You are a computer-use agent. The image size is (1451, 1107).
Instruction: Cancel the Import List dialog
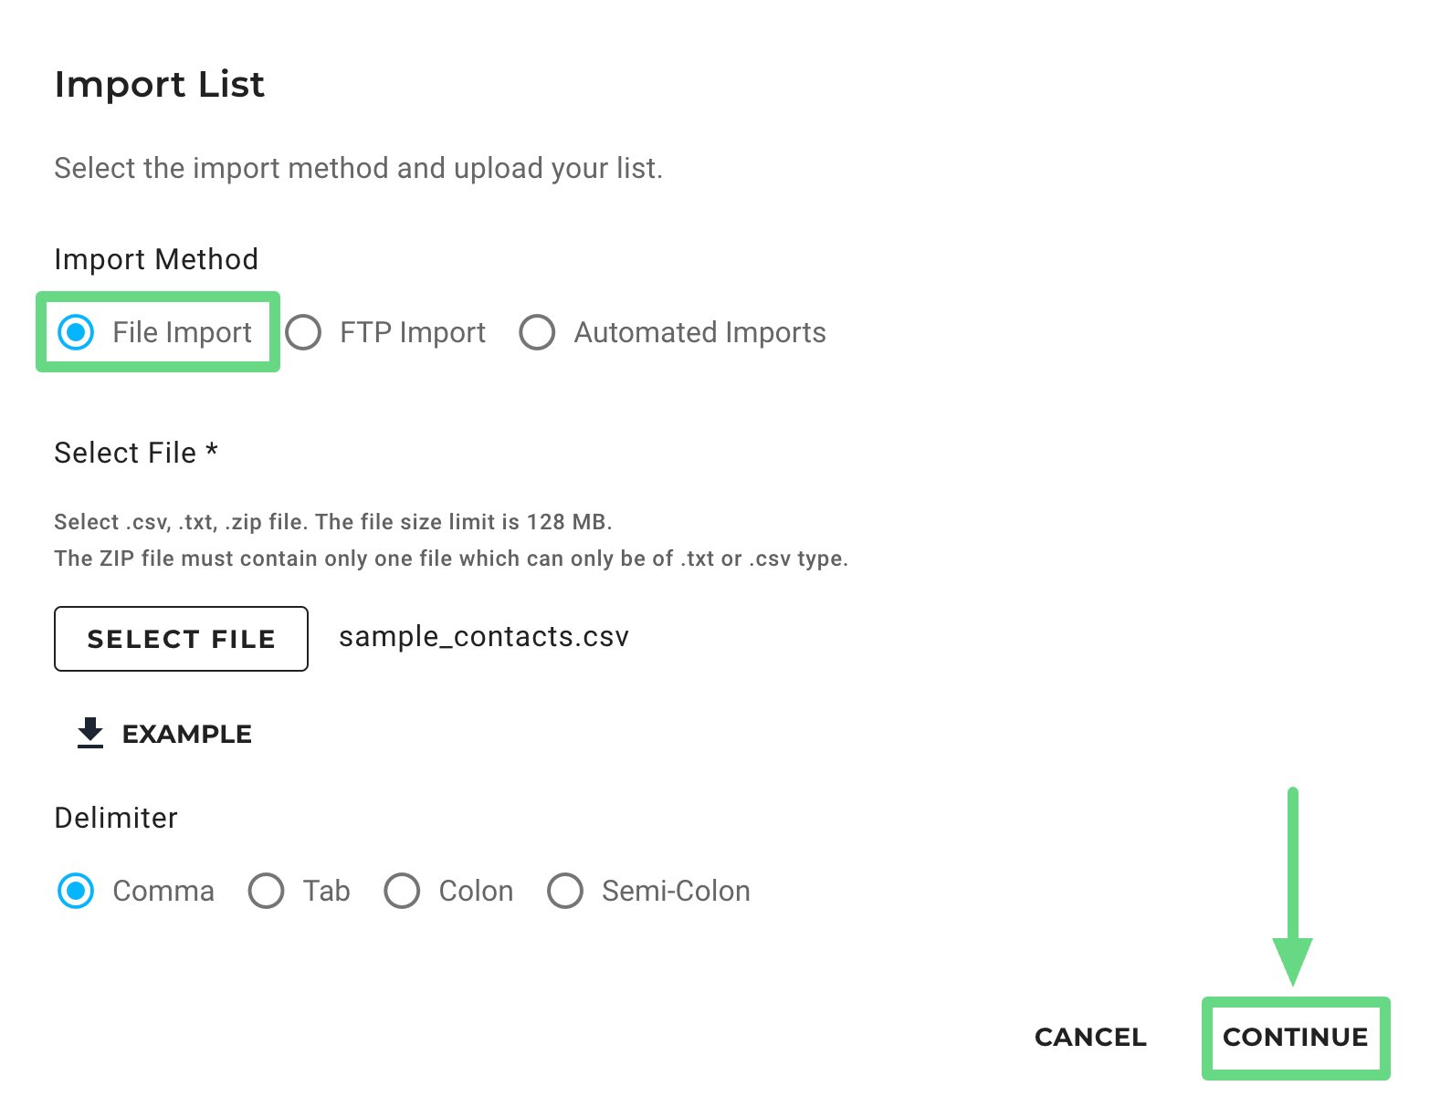tap(1090, 1038)
